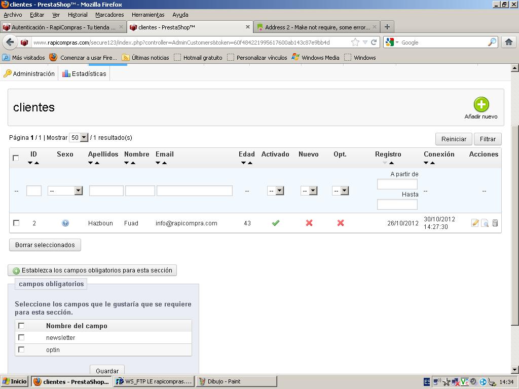Sort Apellidos column ascending arrow

[x=97, y=163]
